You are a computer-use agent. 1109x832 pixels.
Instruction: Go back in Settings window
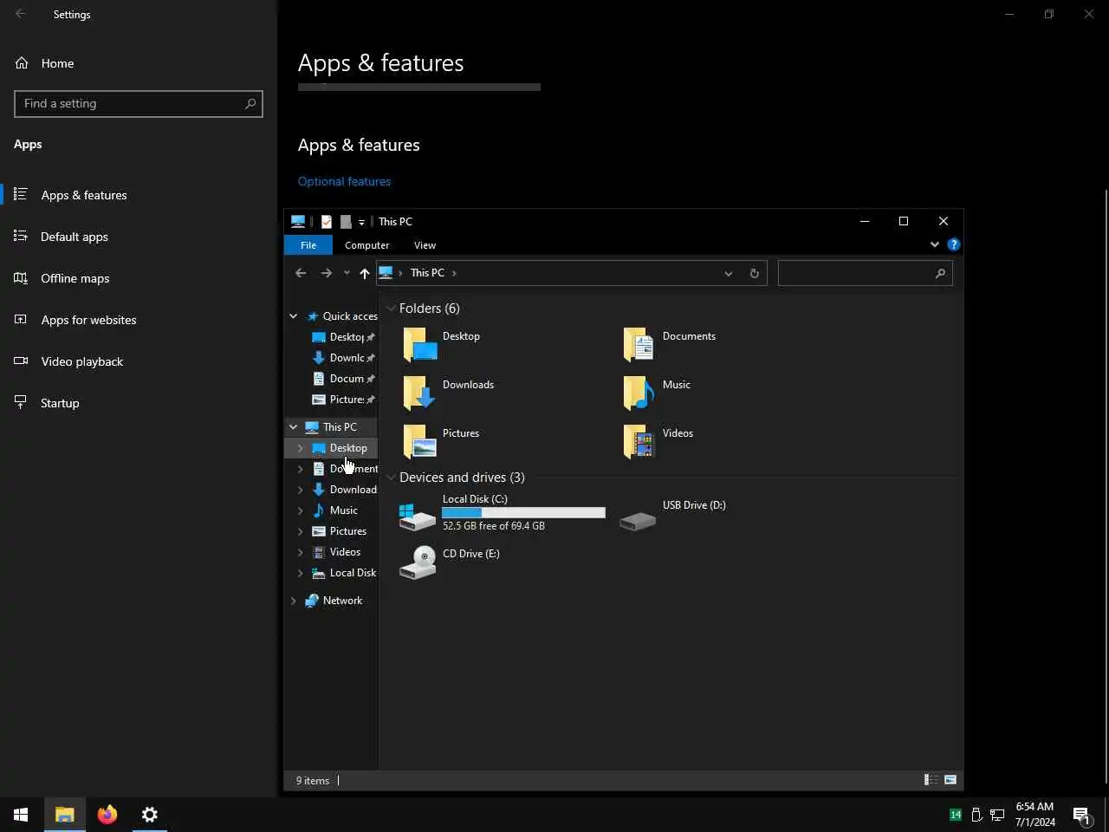(x=21, y=14)
